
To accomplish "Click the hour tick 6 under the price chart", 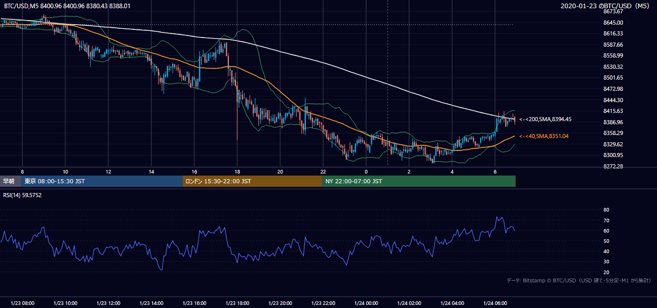I will 495,171.
